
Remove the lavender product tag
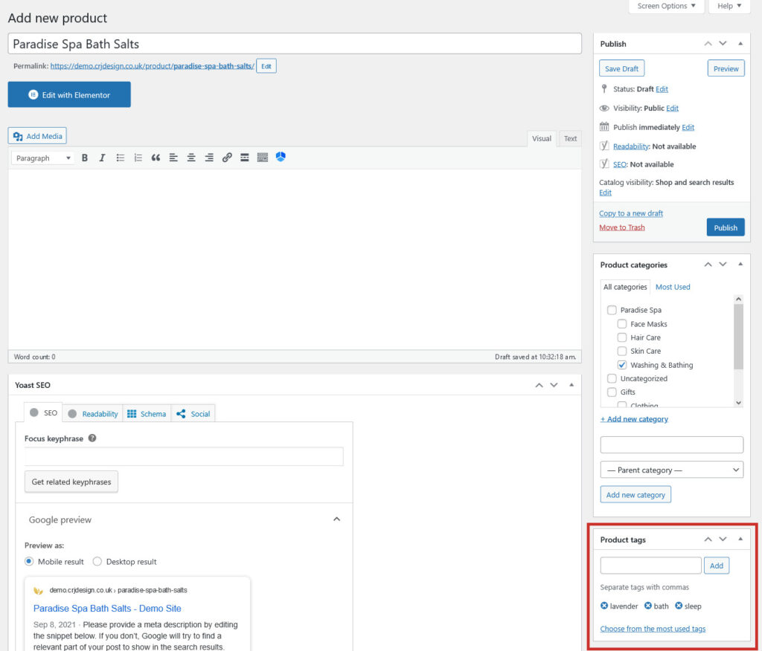click(x=604, y=606)
